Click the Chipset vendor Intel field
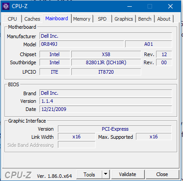This screenshot has height=181, width=183. point(55,54)
